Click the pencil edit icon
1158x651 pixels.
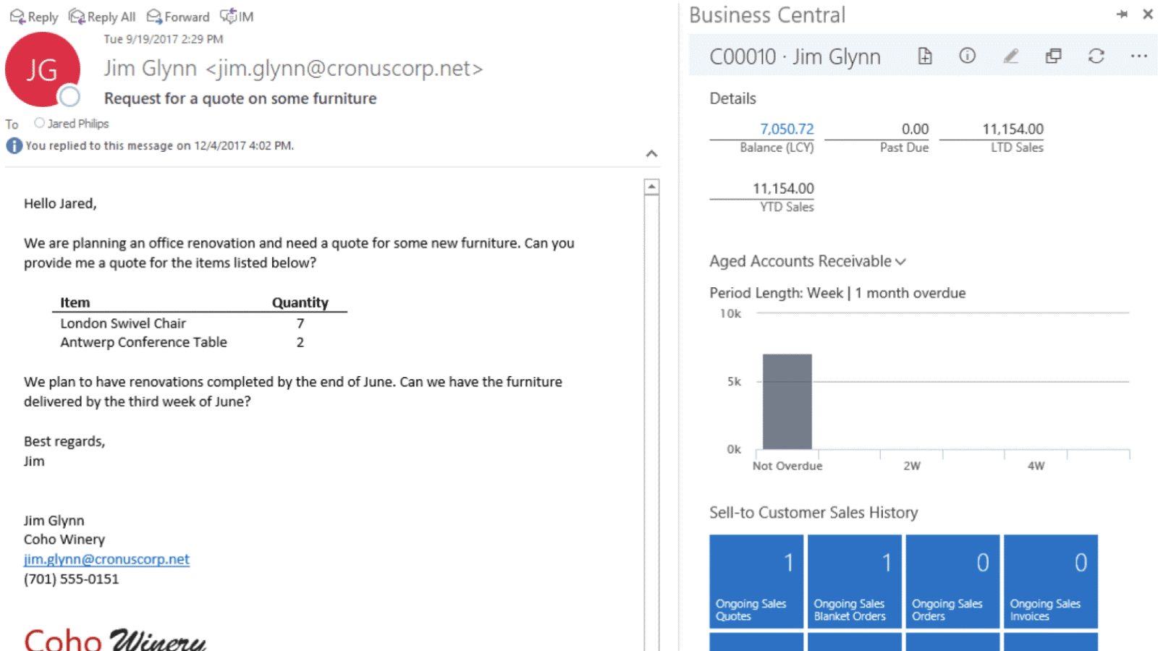(1010, 56)
